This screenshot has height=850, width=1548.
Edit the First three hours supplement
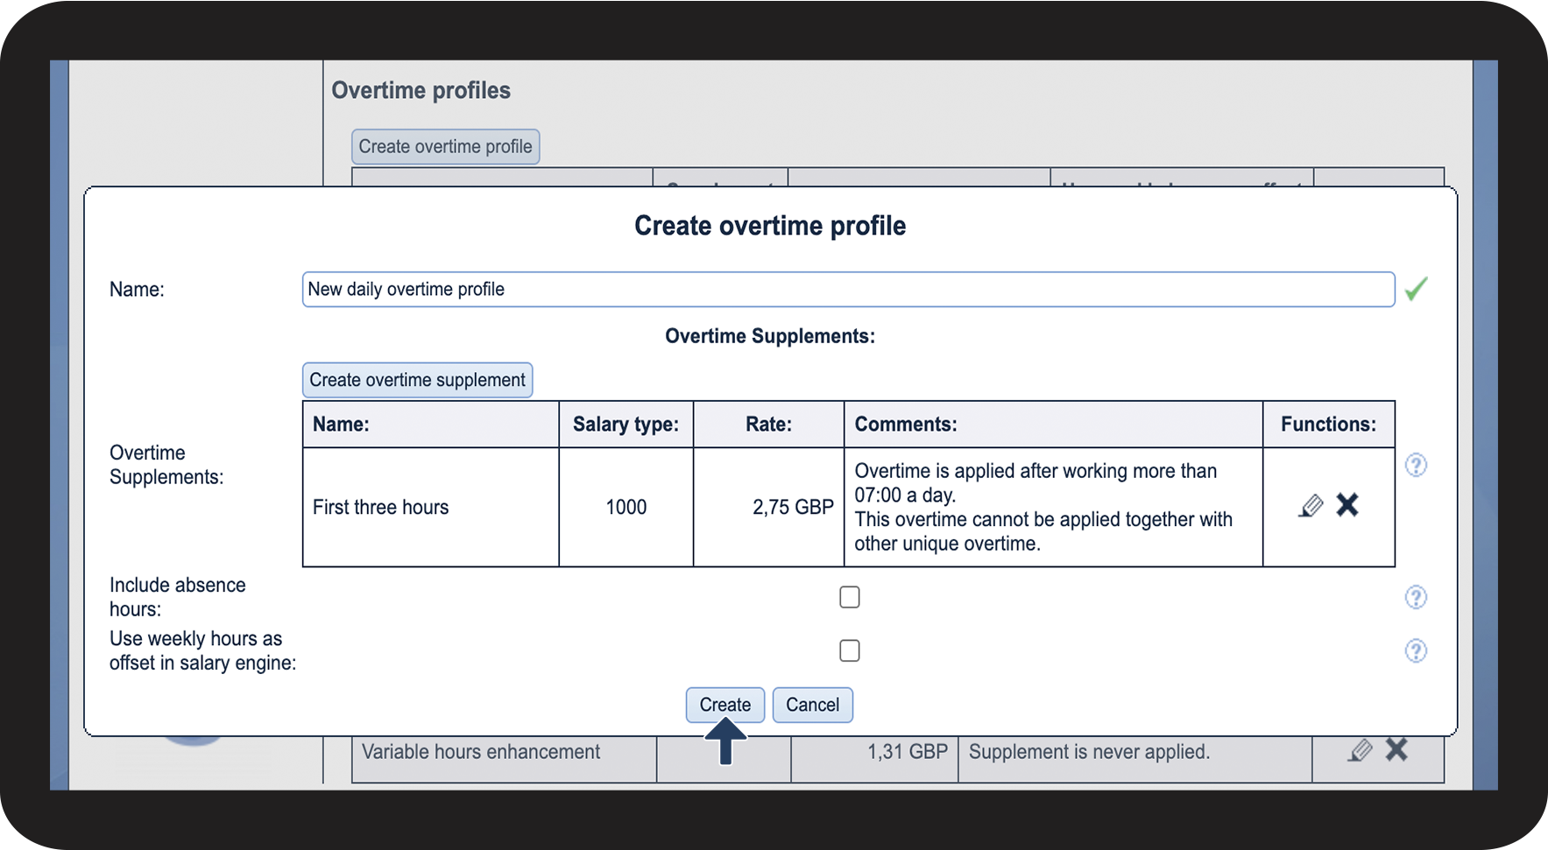pyautogui.click(x=1311, y=506)
